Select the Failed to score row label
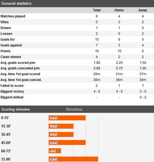This screenshot has width=154, height=162. pyautogui.click(x=12, y=86)
